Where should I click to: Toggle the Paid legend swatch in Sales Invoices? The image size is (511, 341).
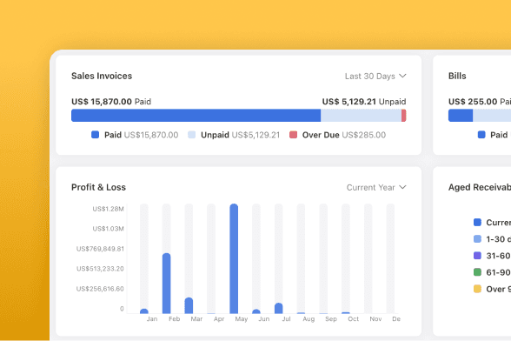point(96,135)
